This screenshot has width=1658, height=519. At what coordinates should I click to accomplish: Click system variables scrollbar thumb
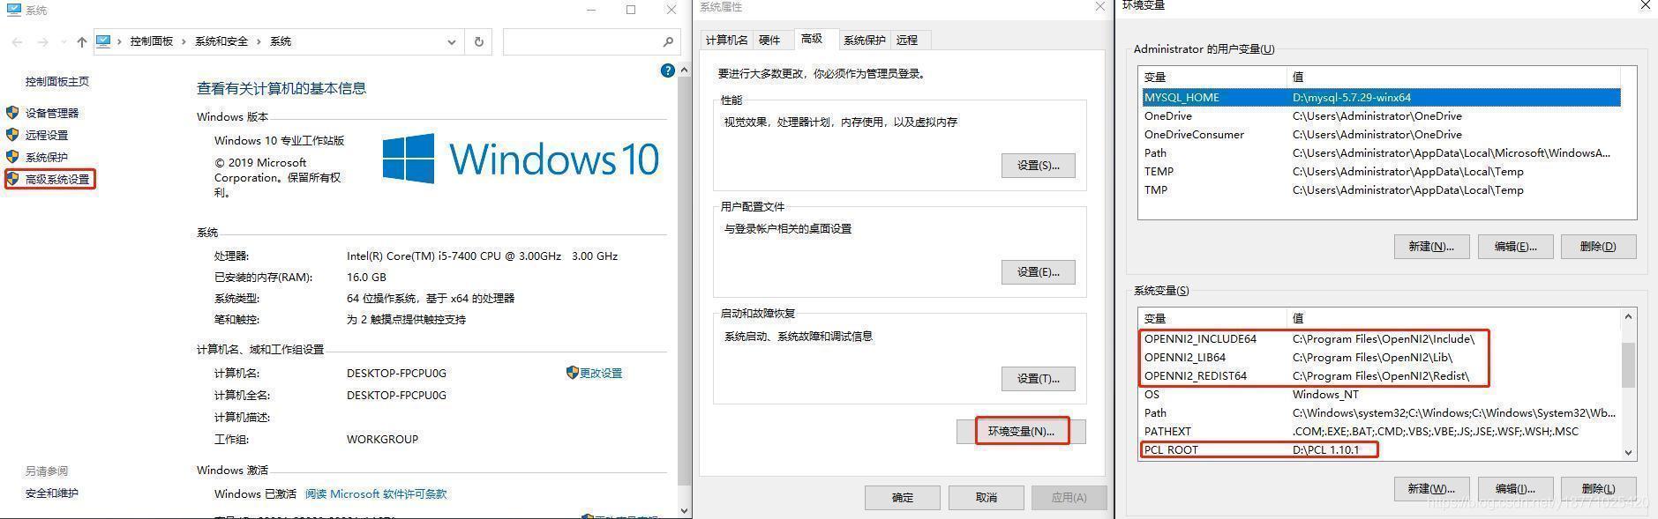point(1628,365)
